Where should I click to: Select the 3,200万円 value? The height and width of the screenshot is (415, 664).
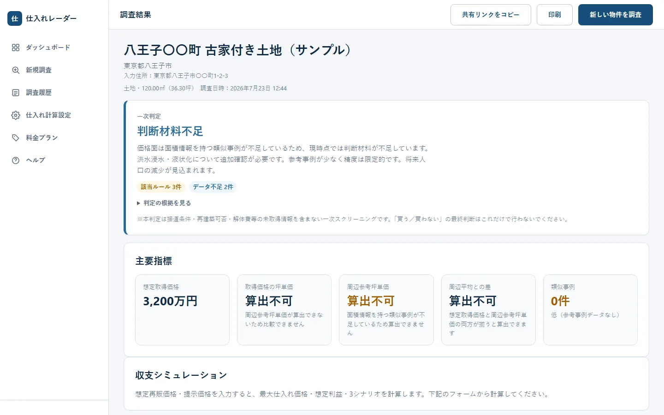170,301
